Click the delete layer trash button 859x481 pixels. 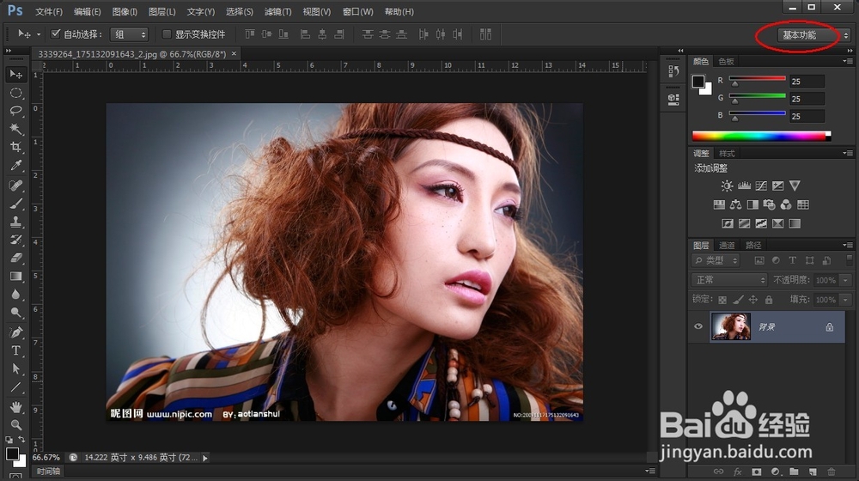[x=832, y=472]
